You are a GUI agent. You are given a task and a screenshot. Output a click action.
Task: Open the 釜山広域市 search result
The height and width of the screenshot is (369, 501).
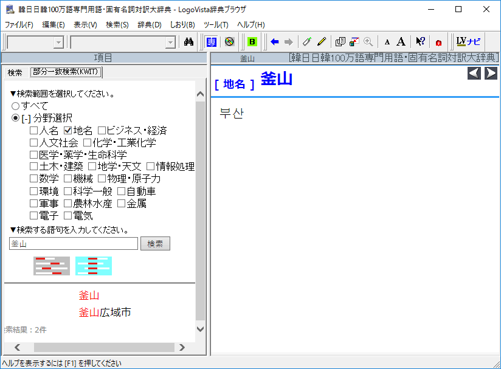pos(105,312)
